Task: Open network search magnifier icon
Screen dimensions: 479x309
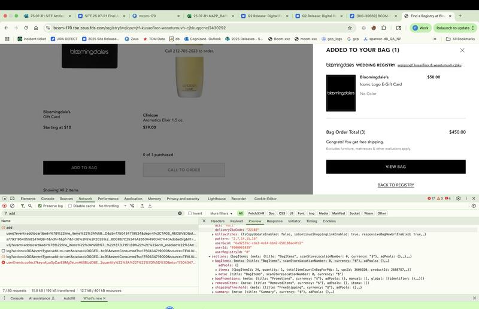Action: (x=30, y=206)
